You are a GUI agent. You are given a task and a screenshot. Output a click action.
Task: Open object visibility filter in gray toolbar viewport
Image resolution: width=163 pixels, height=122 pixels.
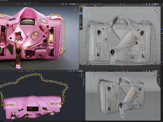point(144,4)
